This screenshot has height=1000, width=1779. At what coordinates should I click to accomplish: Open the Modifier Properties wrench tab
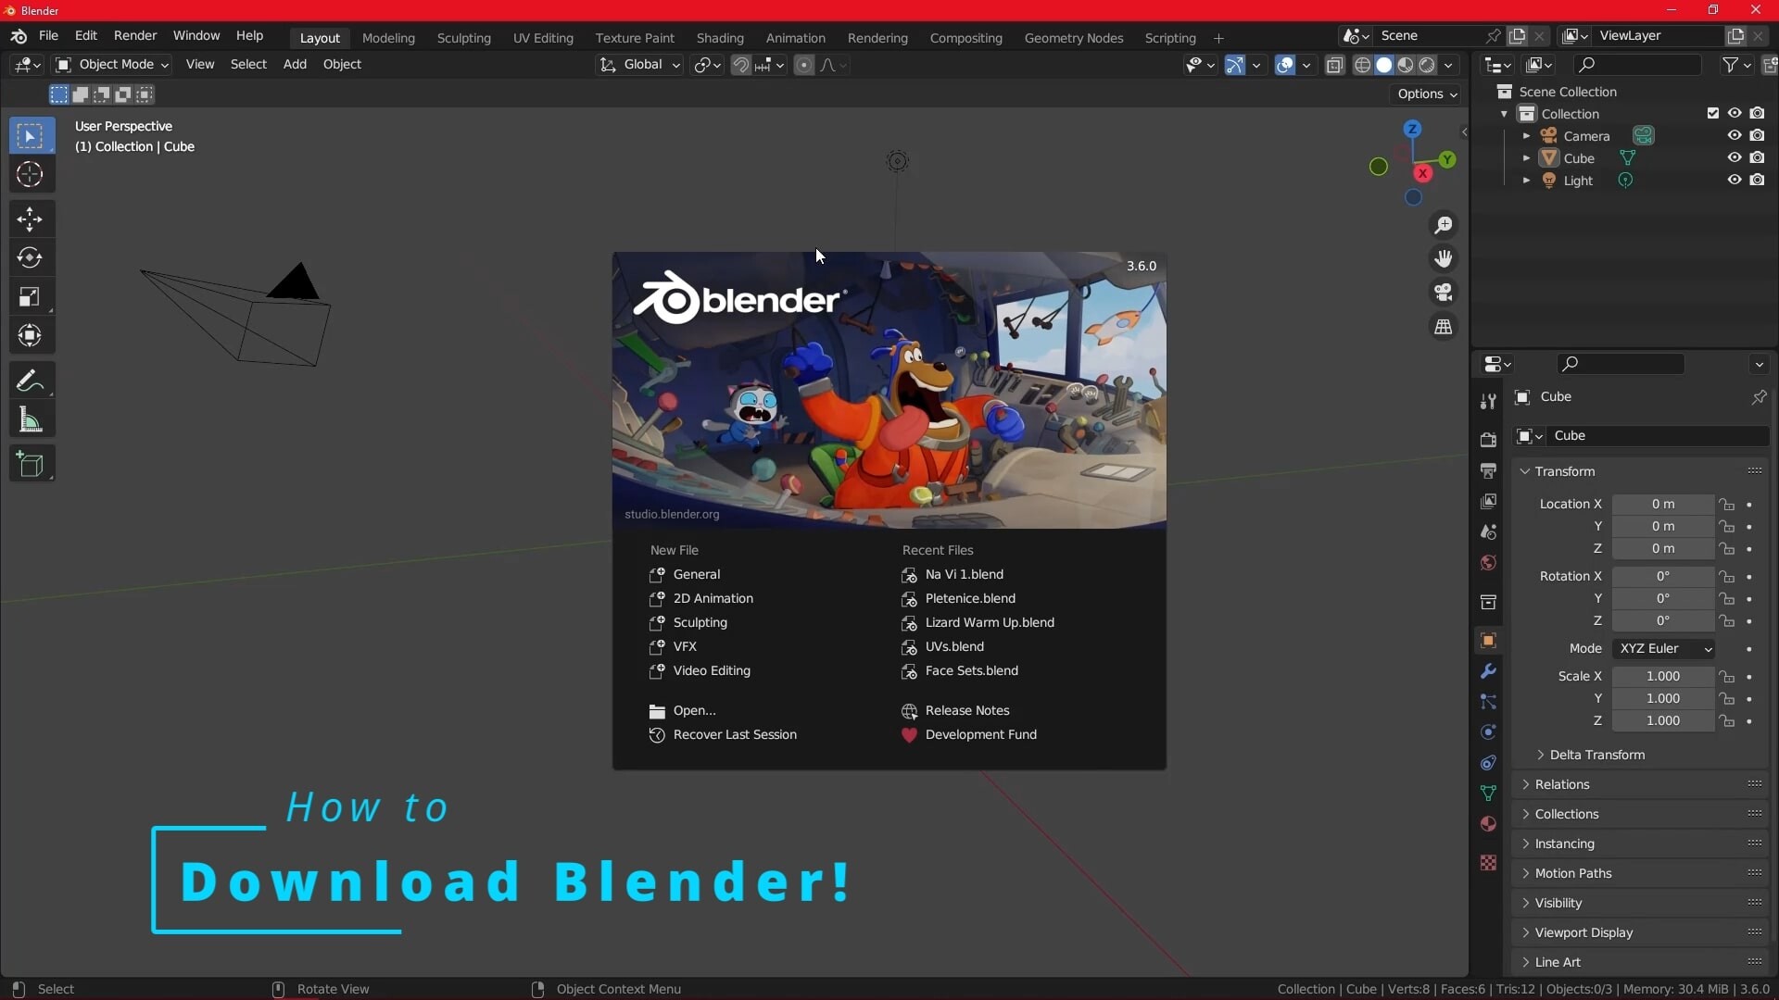[1489, 670]
